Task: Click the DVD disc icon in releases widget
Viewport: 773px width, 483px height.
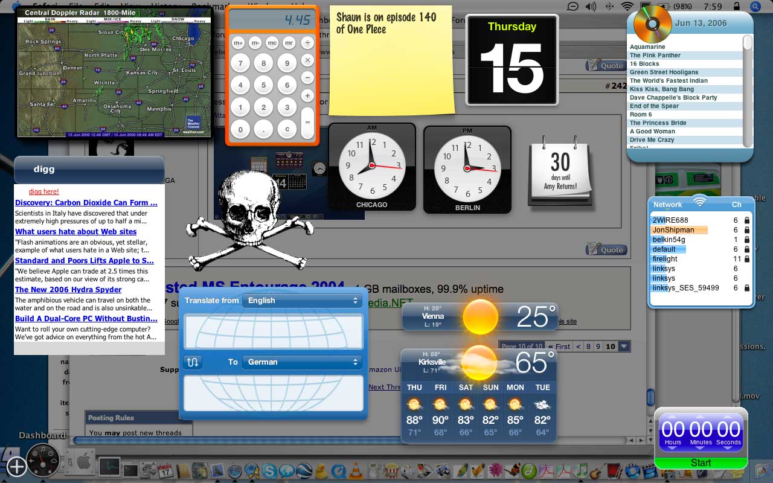Action: (x=653, y=24)
